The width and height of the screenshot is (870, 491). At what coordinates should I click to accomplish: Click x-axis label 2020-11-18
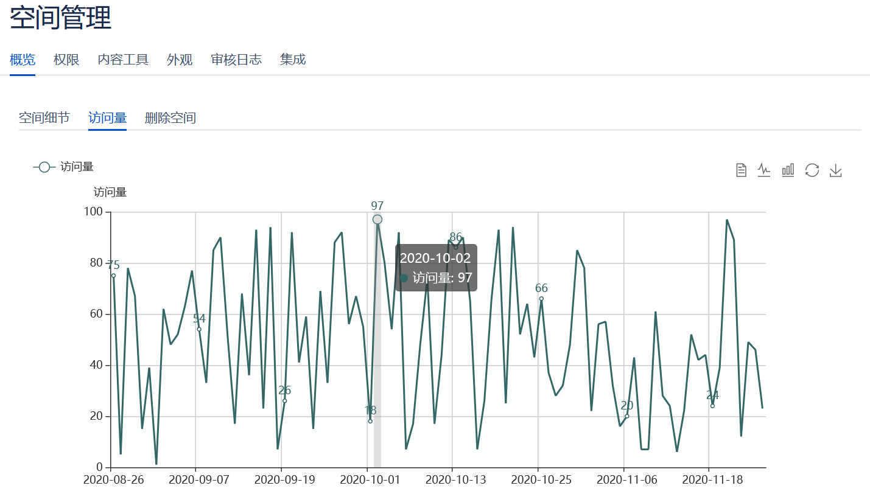(x=712, y=479)
